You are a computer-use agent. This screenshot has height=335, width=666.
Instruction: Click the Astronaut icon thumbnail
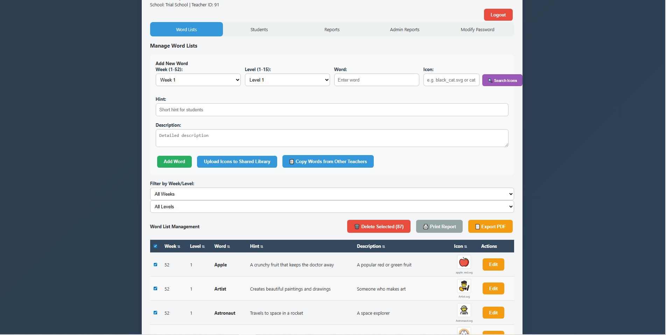pos(464,310)
